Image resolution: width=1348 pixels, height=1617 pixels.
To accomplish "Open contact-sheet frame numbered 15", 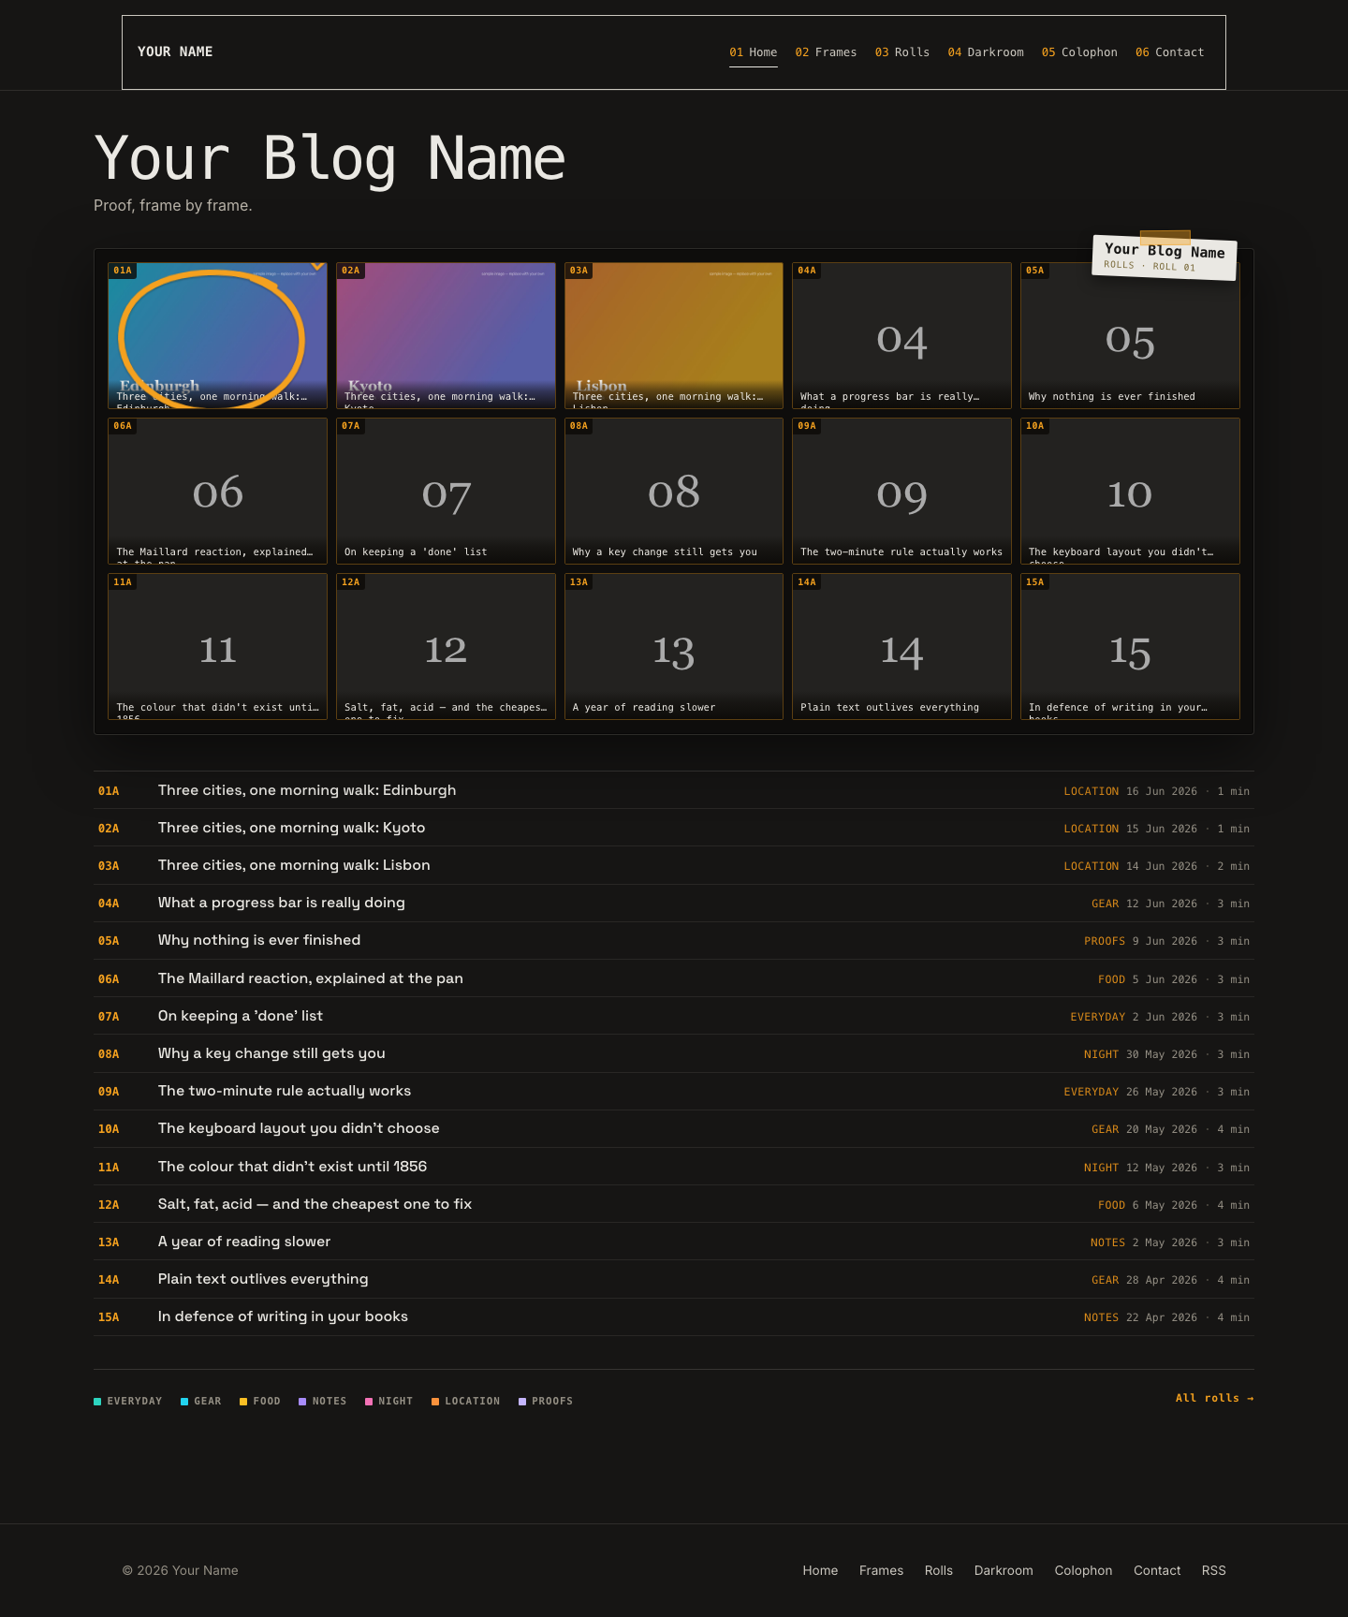I will point(1130,646).
